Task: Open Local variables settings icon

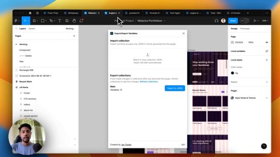Action: click(267, 51)
